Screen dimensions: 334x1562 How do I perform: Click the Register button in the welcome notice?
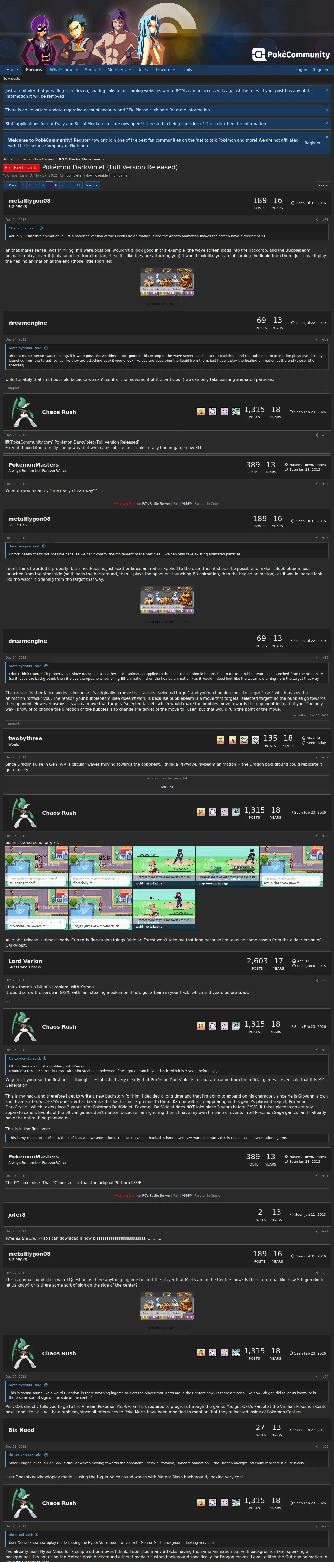[x=313, y=143]
